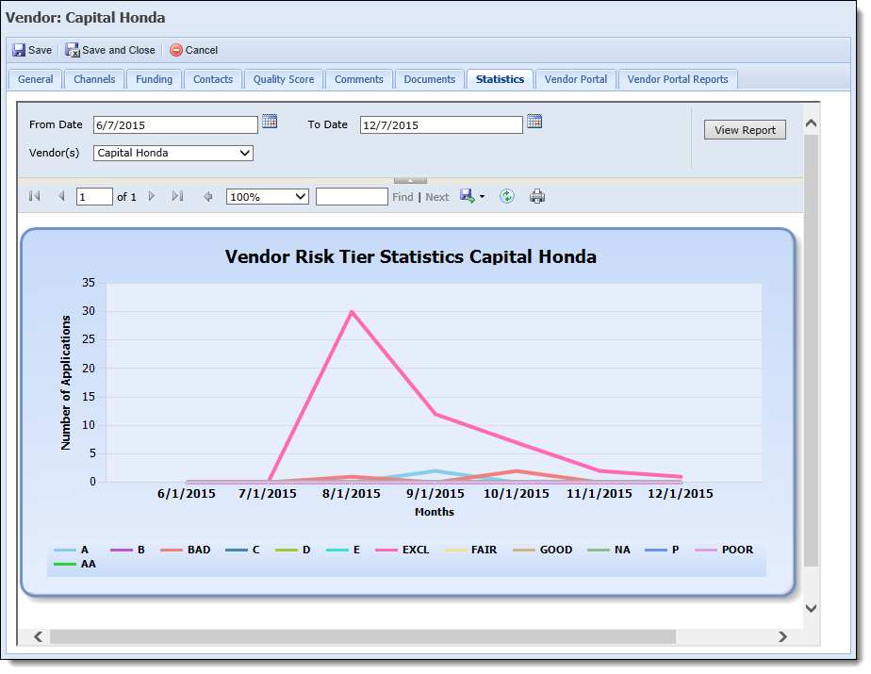Click the Save and Close icon
871x674 pixels.
(x=73, y=50)
